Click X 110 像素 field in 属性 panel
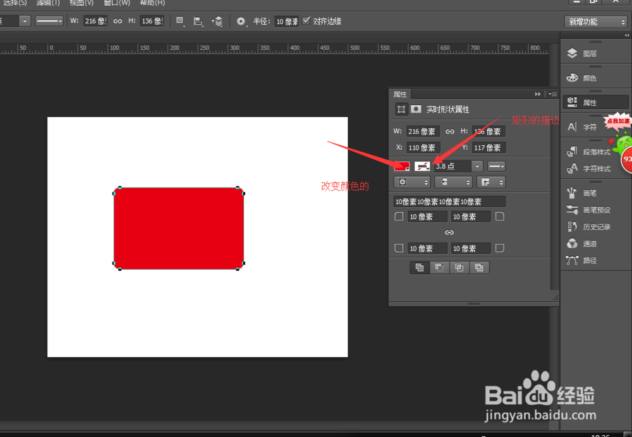632x437 pixels. (423, 147)
